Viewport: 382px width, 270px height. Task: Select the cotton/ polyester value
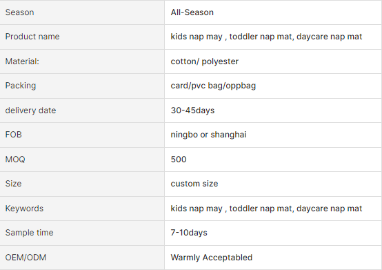204,61
